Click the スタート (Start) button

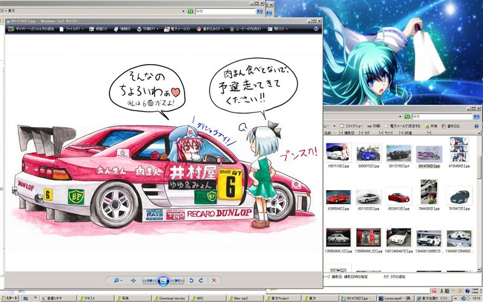[x=10, y=298]
